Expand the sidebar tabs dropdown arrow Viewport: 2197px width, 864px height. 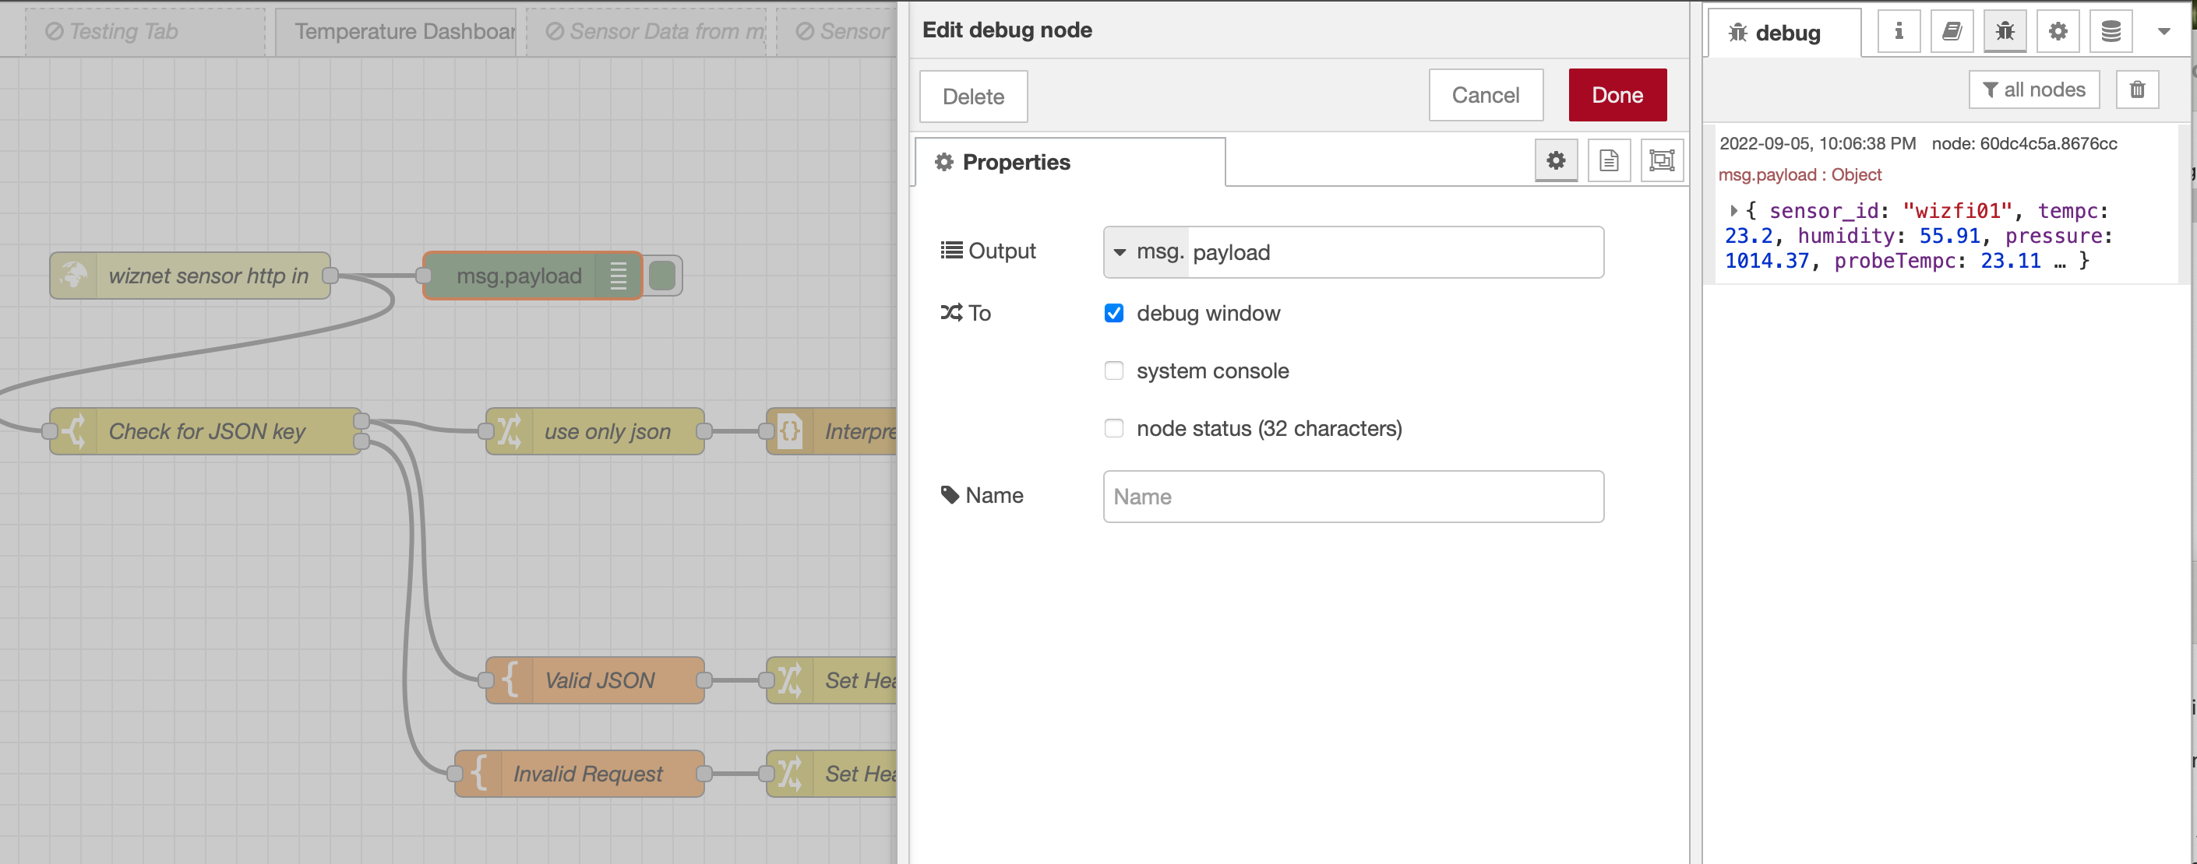coord(2163,32)
